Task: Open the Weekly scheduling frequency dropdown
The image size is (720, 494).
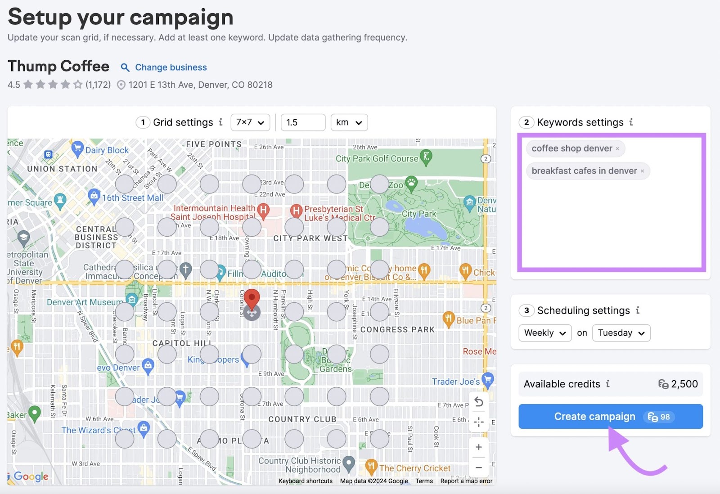Action: [x=544, y=333]
